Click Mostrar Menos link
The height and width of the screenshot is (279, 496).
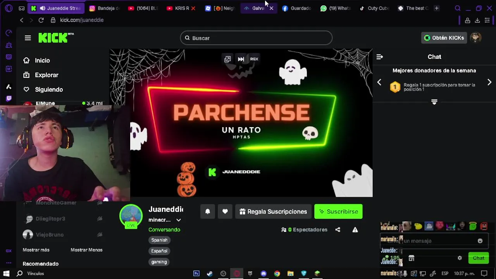tap(86, 250)
